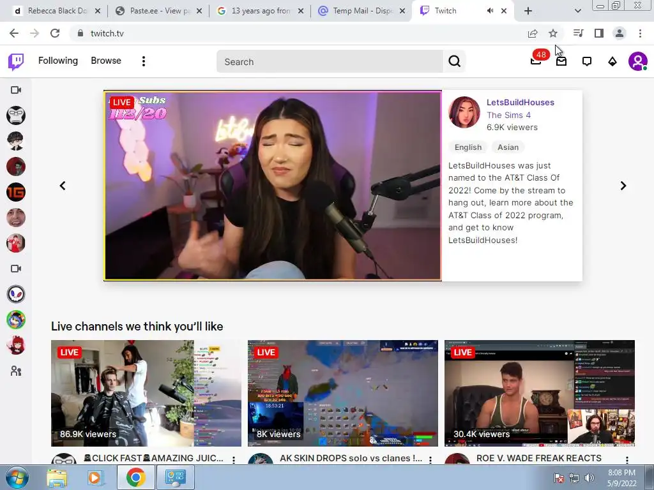Viewport: 654px width, 490px height.
Task: Open sidebar channel with green ring avatar
Action: [x=16, y=320]
